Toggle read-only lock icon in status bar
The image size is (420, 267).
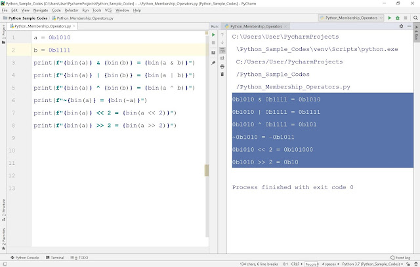(408, 264)
